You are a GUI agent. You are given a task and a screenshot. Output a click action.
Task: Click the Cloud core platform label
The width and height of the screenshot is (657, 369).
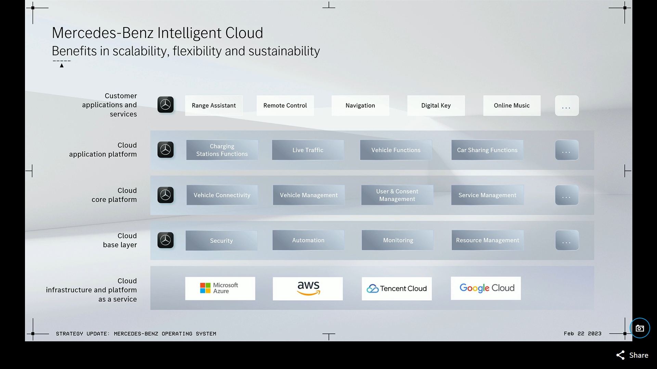point(114,195)
